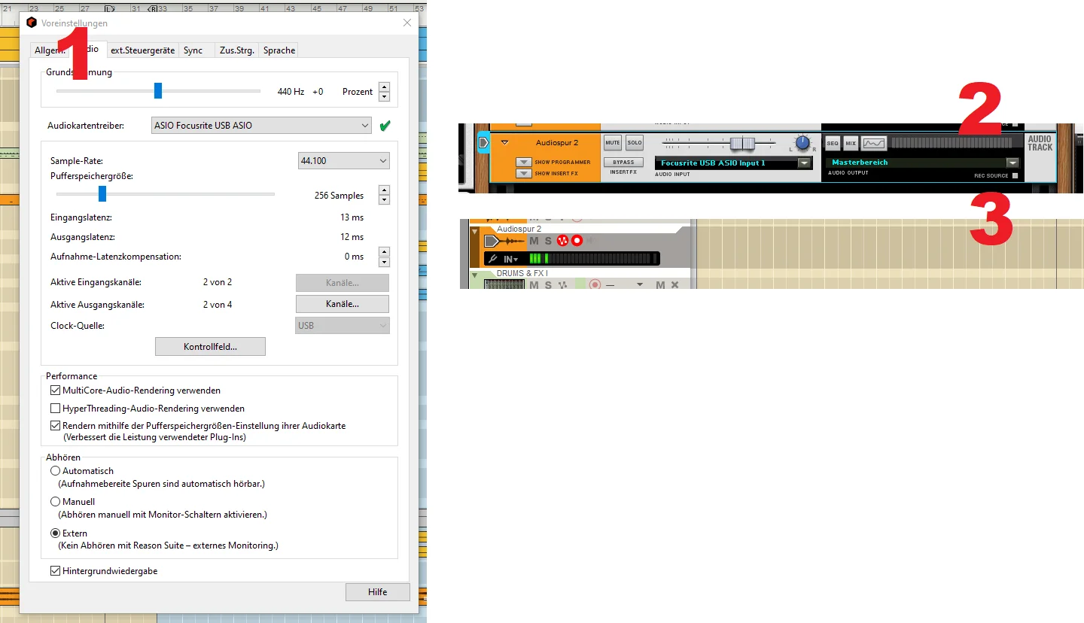This screenshot has width=1084, height=623.
Task: Toggle render using sound card buffer size checkbox
Action: 55,426
